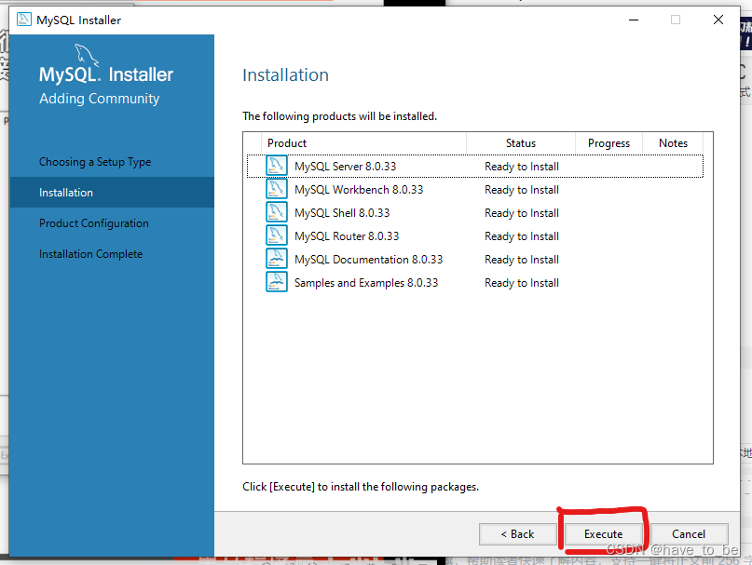Click Ready to Install status of MySQL Router
The height and width of the screenshot is (565, 752).
tap(522, 236)
